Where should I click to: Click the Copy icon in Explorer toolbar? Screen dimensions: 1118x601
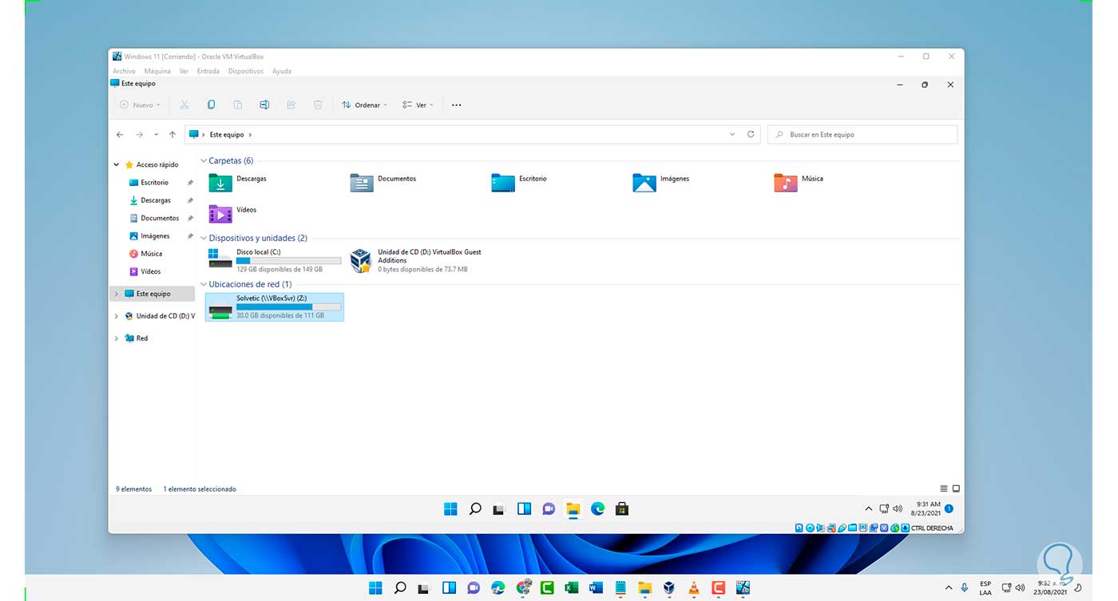tap(211, 105)
